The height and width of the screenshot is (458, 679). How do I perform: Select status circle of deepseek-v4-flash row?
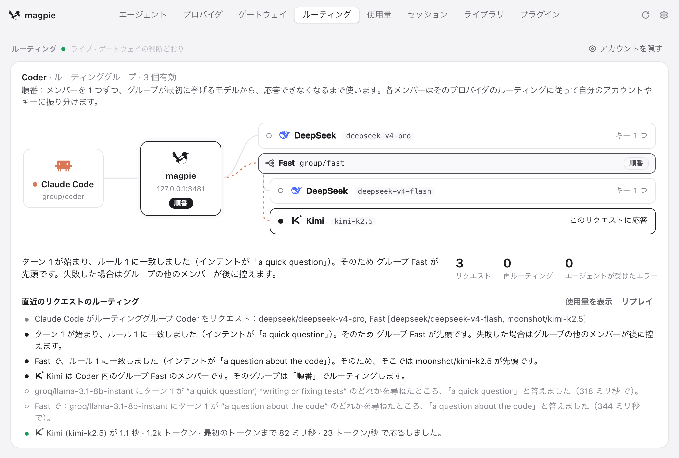[x=281, y=191]
